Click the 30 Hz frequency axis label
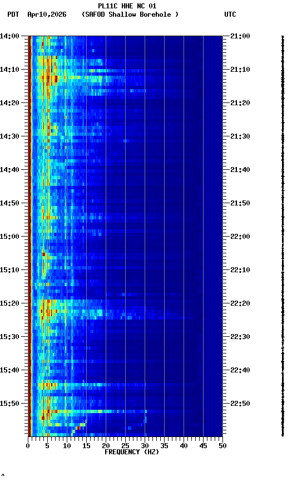Viewport: 307px width, 481px height. (x=145, y=446)
